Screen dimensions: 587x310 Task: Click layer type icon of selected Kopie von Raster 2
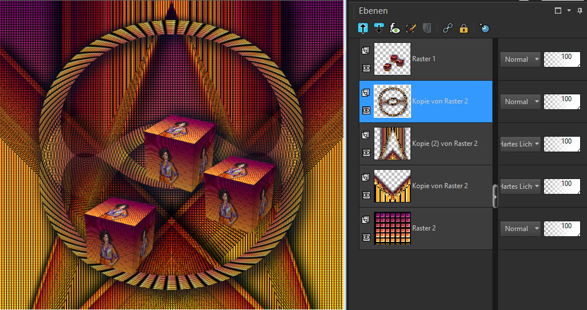[366, 93]
